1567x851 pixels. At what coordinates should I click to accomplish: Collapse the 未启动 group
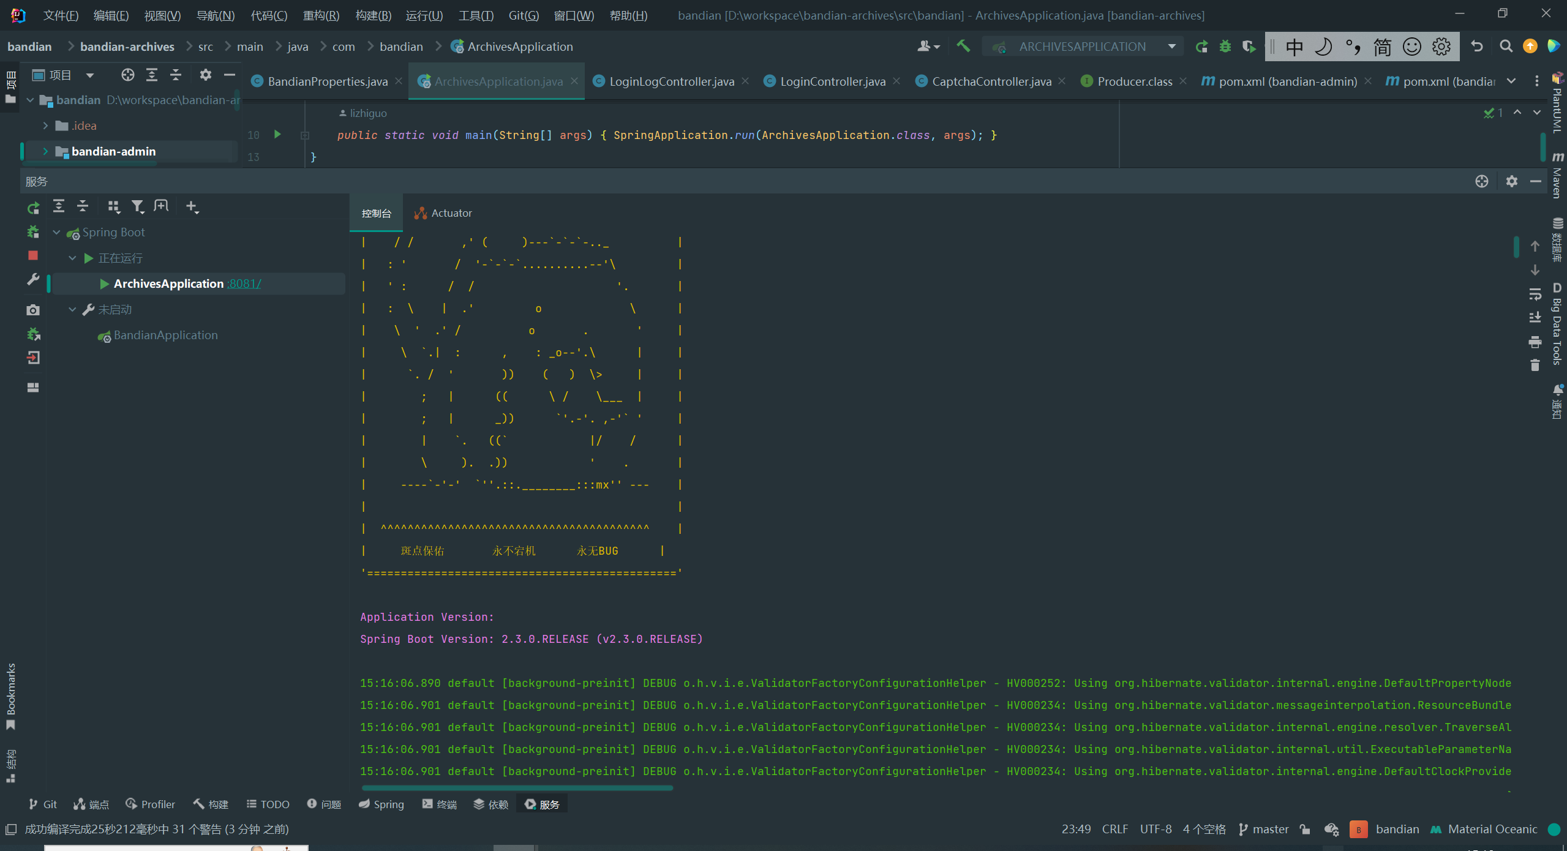[72, 310]
